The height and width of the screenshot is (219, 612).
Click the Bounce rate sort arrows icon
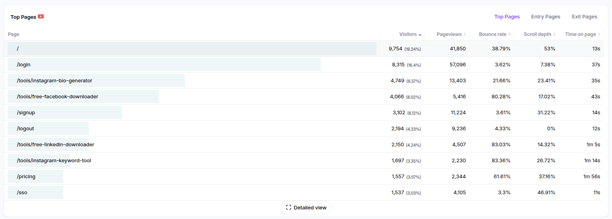pos(509,34)
